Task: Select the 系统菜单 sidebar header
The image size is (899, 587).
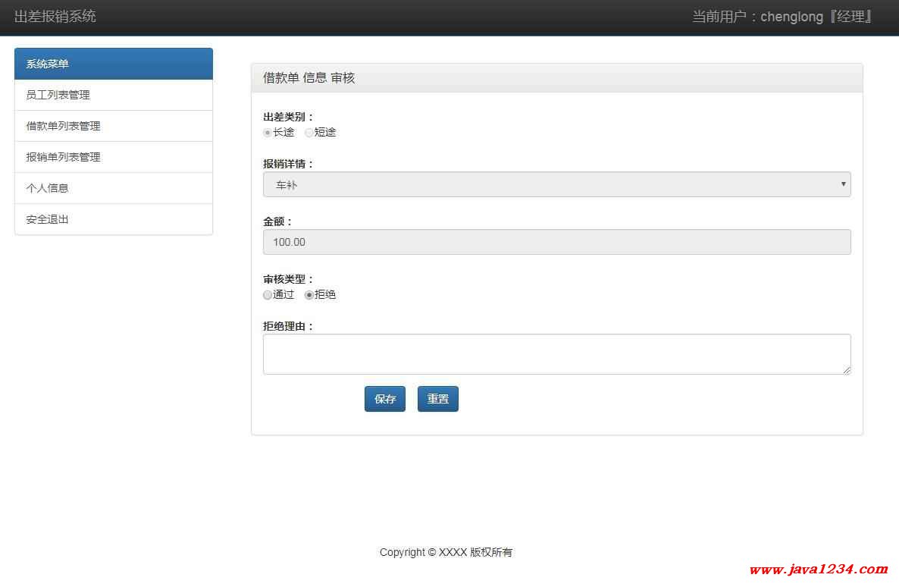Action: (x=113, y=64)
